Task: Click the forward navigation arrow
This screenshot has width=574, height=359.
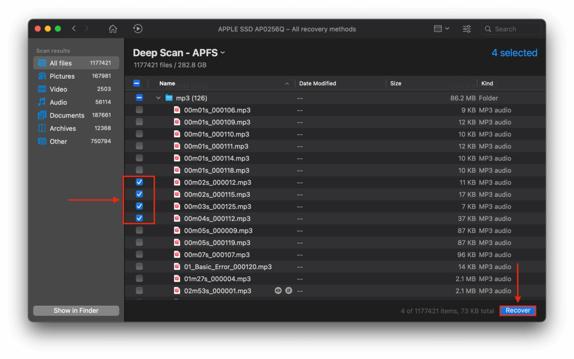Action: (87, 29)
